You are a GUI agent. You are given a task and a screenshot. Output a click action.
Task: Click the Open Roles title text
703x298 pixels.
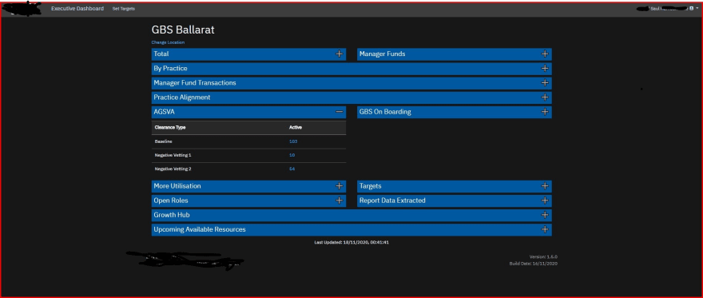coord(171,201)
